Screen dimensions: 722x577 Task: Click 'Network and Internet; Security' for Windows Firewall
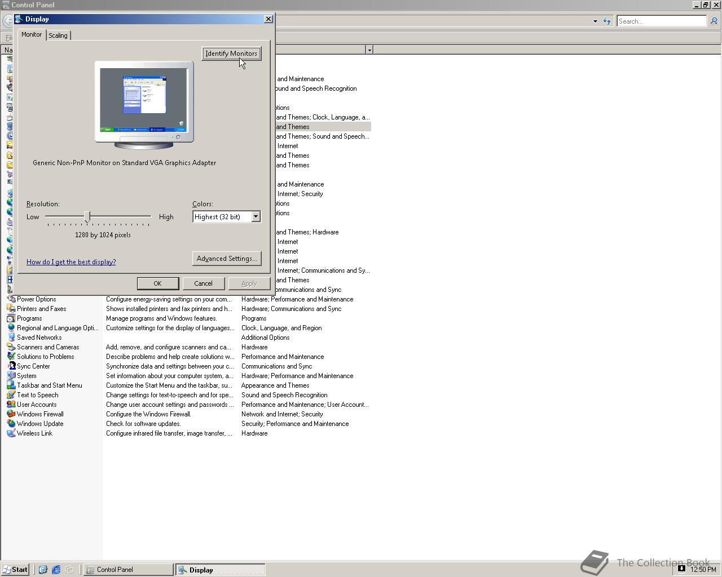click(x=282, y=414)
